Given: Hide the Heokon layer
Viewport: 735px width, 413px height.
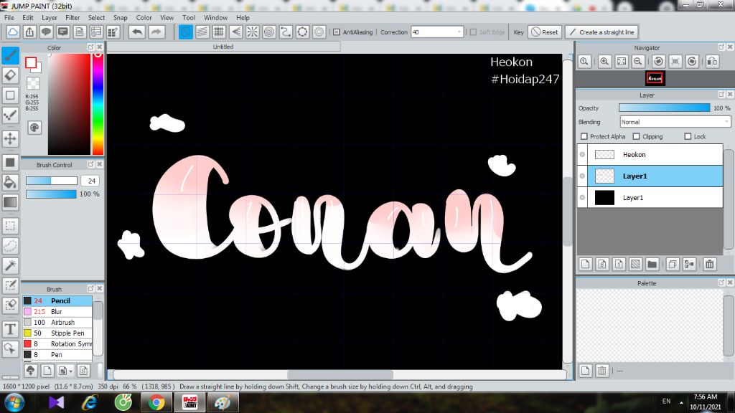Looking at the screenshot, I should coord(582,155).
